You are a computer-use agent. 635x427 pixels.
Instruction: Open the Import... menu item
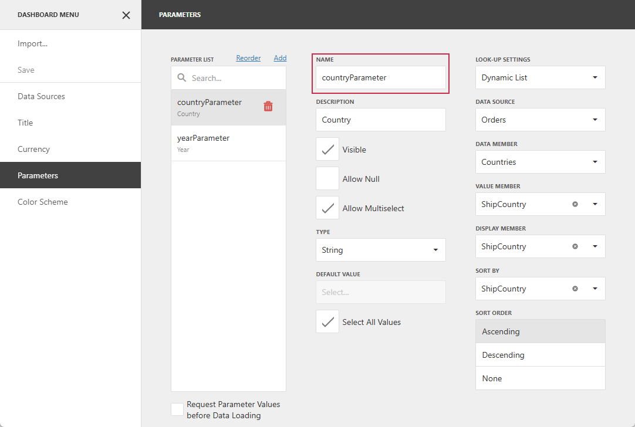pyautogui.click(x=70, y=43)
